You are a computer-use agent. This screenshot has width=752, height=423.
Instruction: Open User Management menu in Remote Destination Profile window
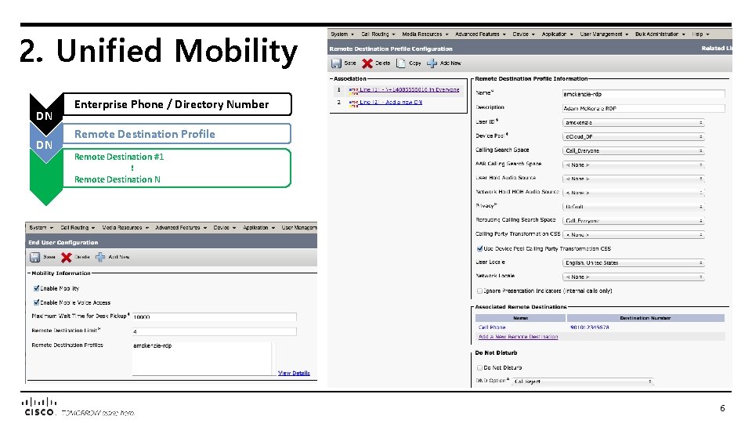click(x=604, y=34)
